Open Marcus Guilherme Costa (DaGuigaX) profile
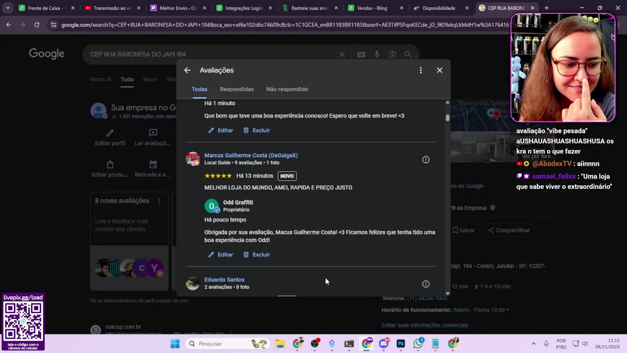 coord(251,155)
